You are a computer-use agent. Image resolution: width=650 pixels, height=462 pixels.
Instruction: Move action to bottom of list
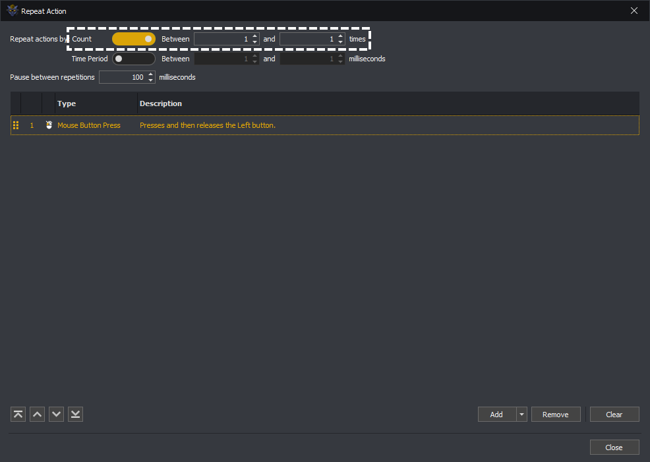click(75, 414)
